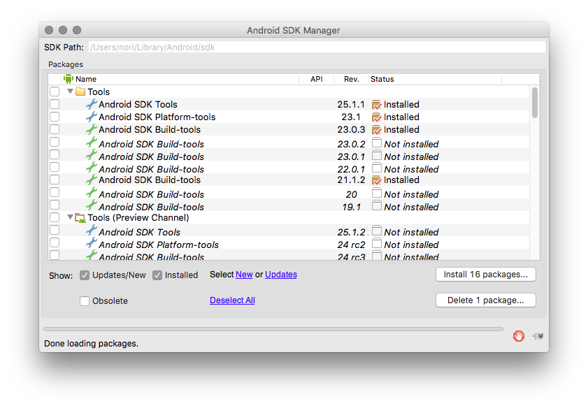The width and height of the screenshot is (588, 408).
Task: Click wrench icon of Build-tools 23.0.1
Action: [x=92, y=155]
